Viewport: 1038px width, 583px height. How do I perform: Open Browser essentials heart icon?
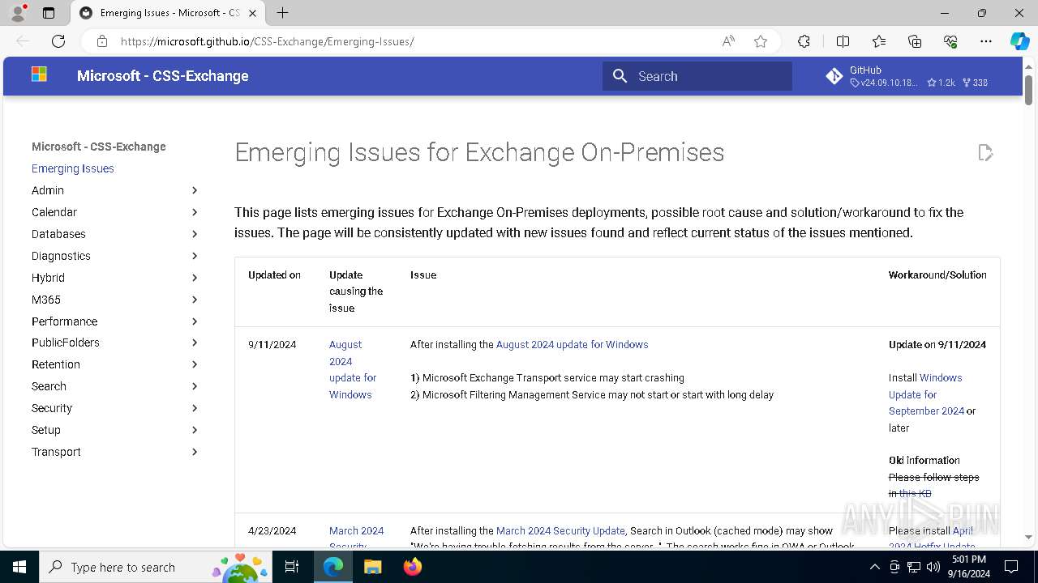click(950, 41)
